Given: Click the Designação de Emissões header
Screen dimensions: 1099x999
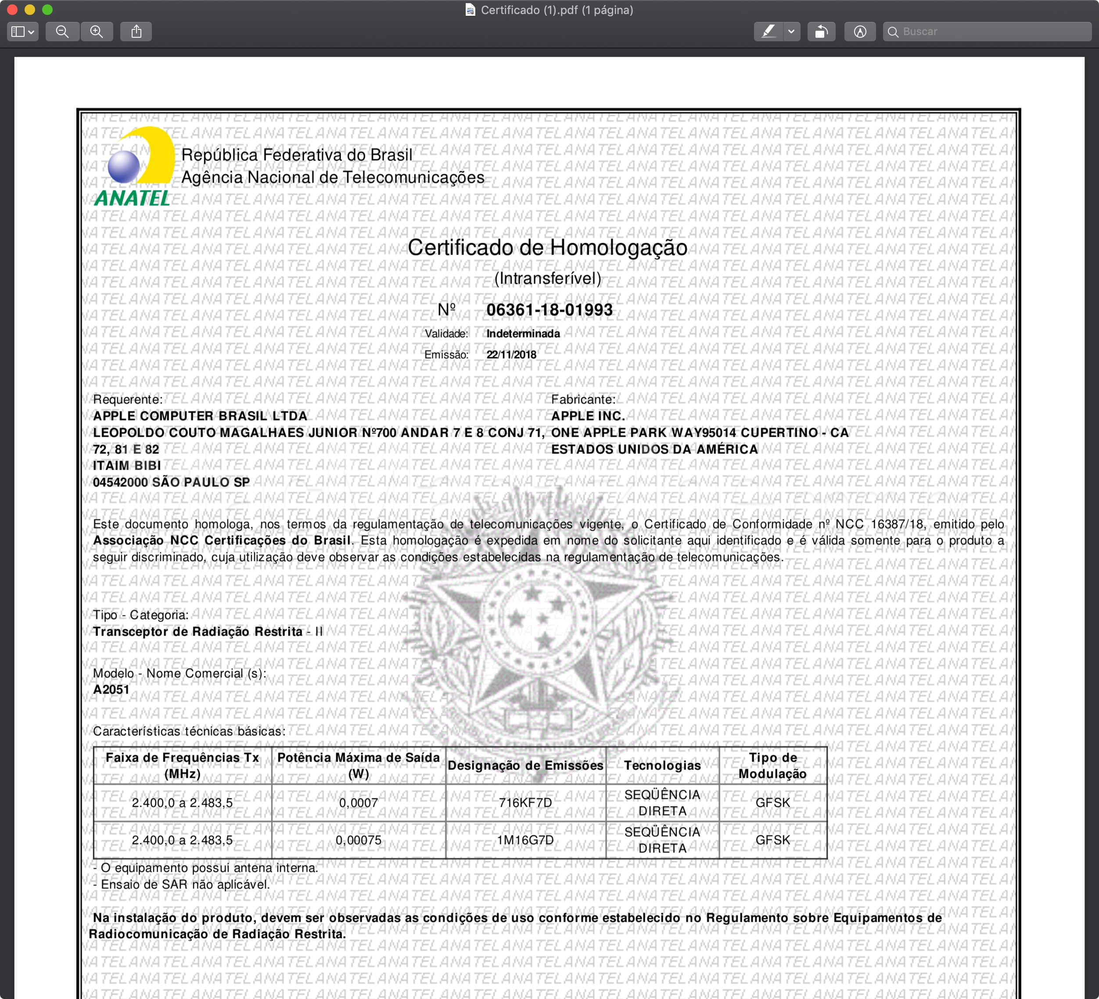Looking at the screenshot, I should (525, 765).
